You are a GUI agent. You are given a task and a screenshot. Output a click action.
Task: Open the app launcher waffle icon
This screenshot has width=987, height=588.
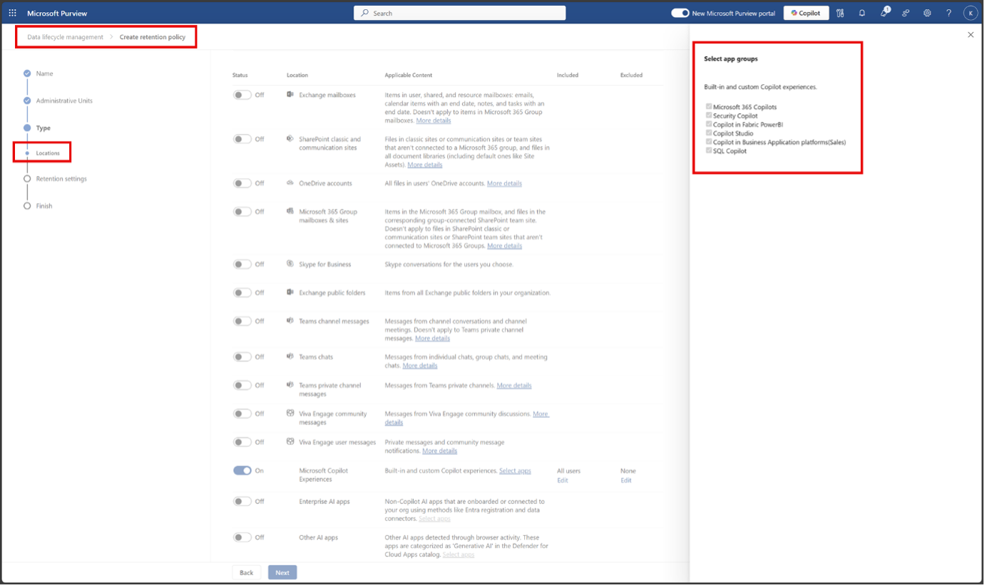click(x=12, y=13)
